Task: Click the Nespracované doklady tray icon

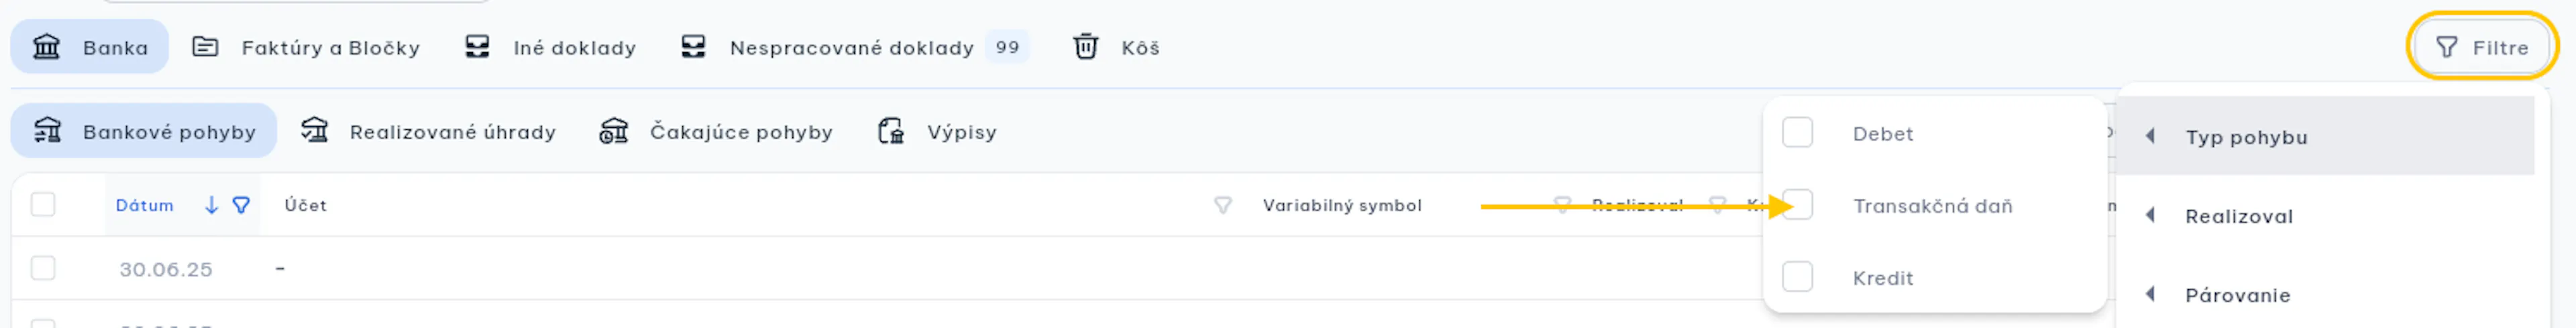Action: coord(693,47)
